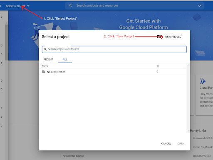Click the search magnifier icon in top bar

70,6
